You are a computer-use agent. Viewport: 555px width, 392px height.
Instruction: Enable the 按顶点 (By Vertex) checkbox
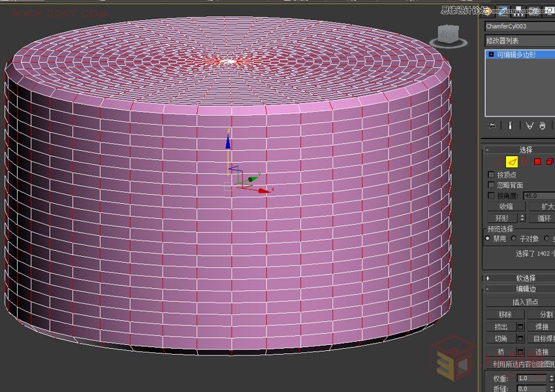491,174
